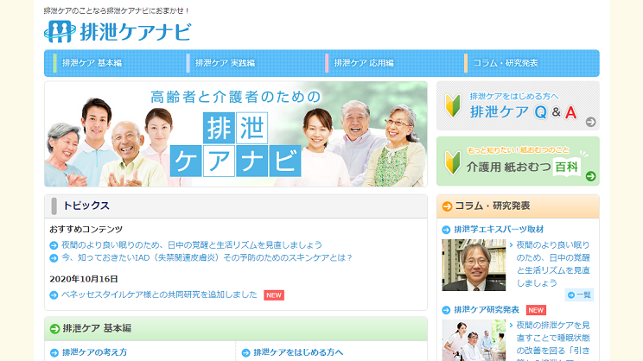Open コラム・研究発表 navigation tab
Screen dimensions: 643x361
click(506, 63)
